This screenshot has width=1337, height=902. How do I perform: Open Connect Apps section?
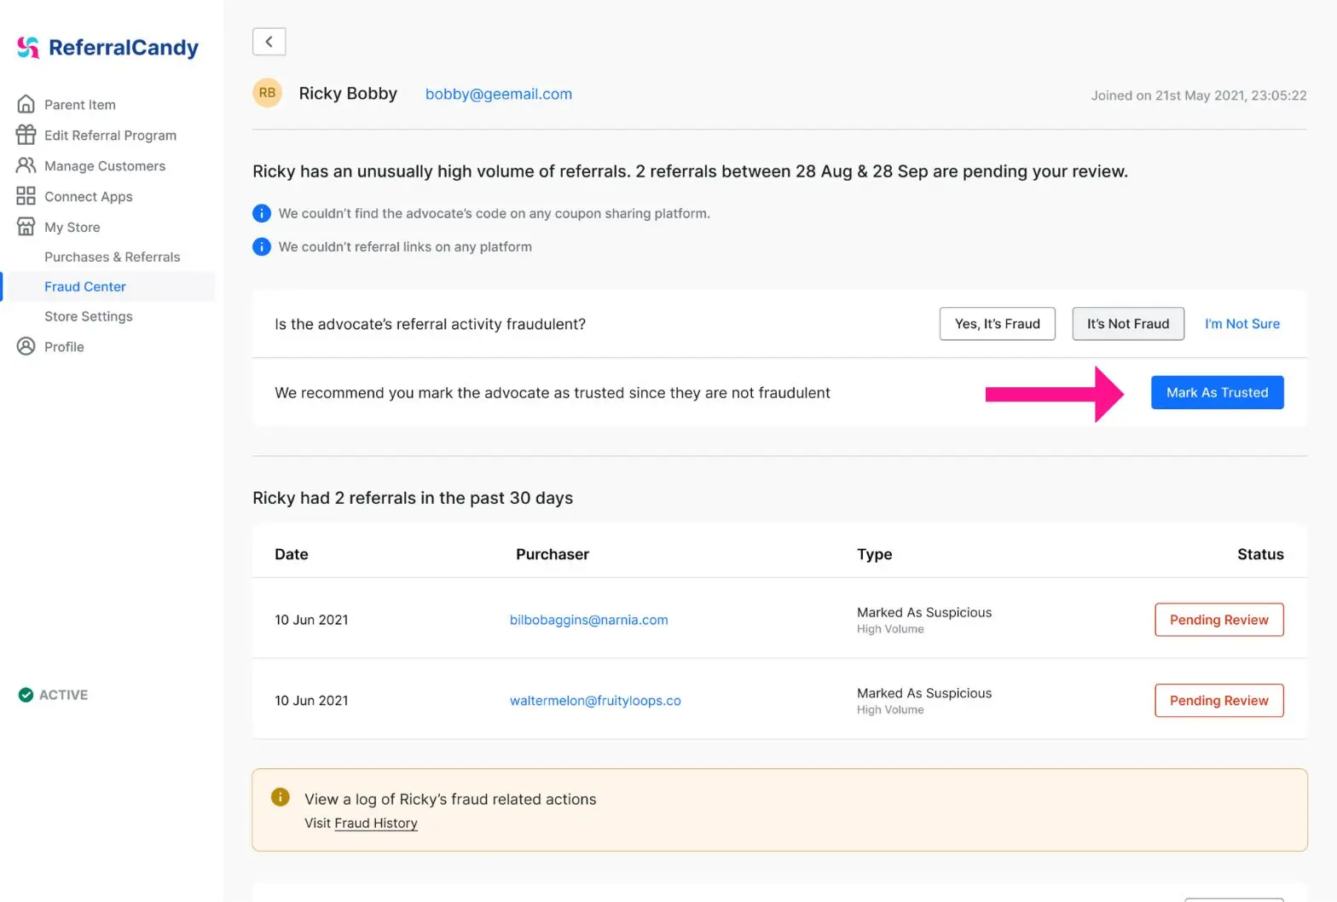[89, 197]
